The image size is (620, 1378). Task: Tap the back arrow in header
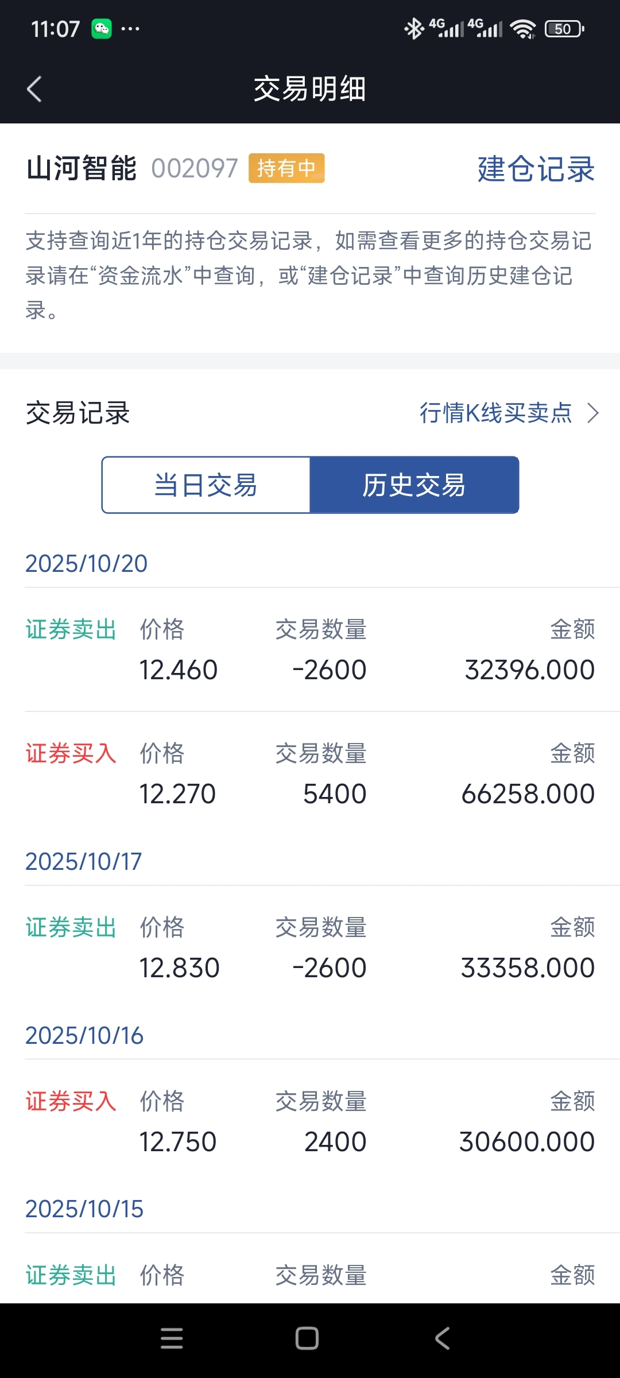coord(34,89)
